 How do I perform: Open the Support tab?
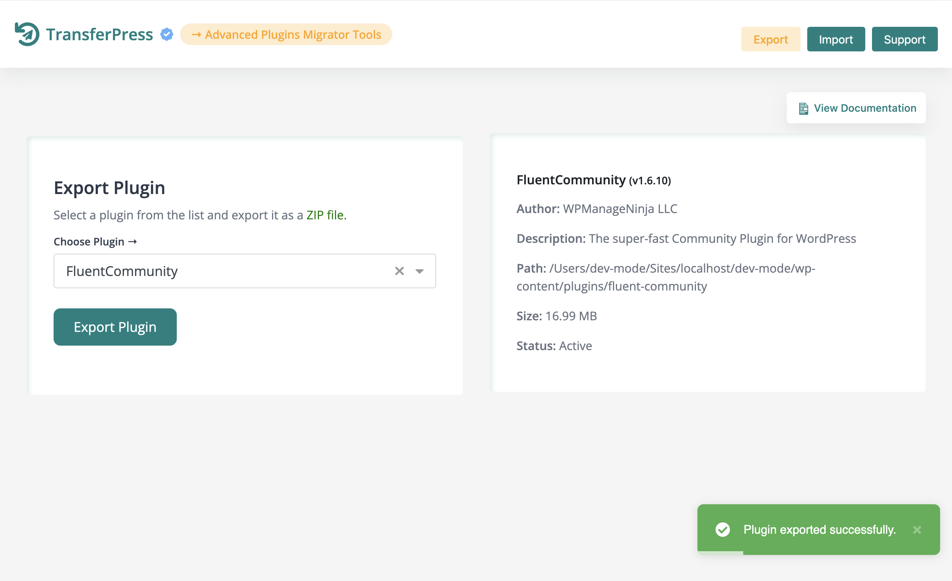tap(904, 39)
